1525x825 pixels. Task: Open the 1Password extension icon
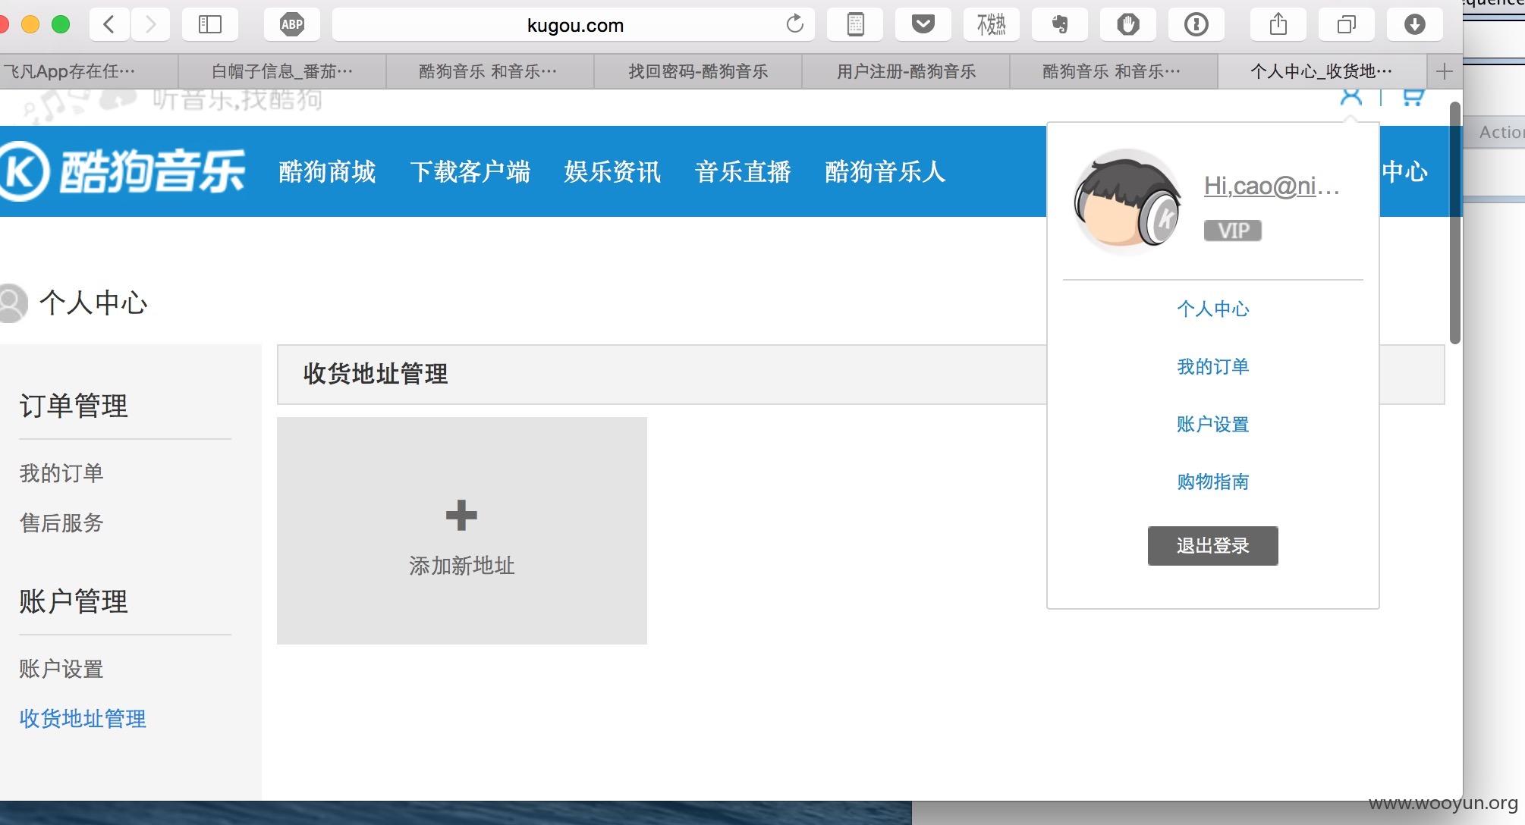(x=1196, y=24)
